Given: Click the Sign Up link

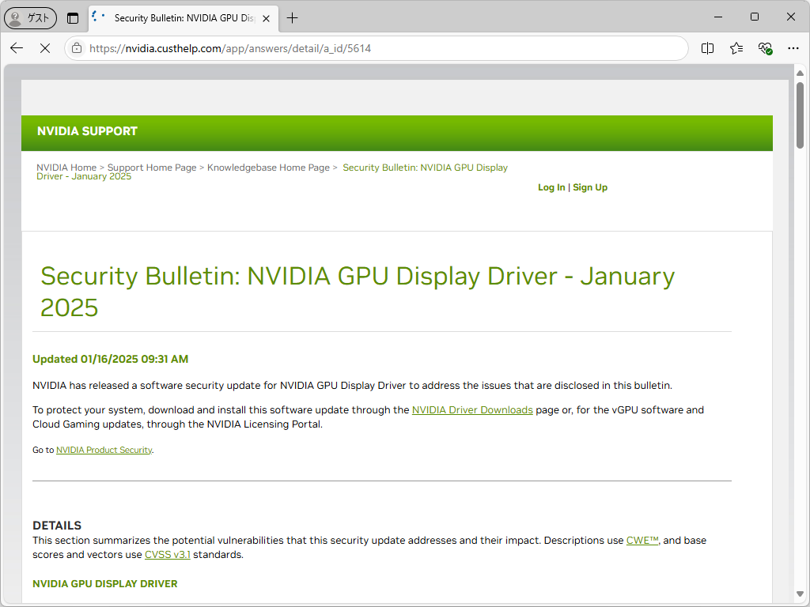Looking at the screenshot, I should tap(590, 187).
